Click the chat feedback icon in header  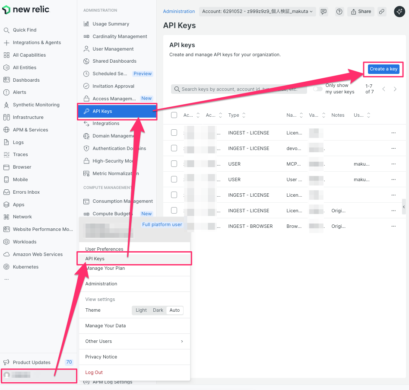pyautogui.click(x=323, y=12)
